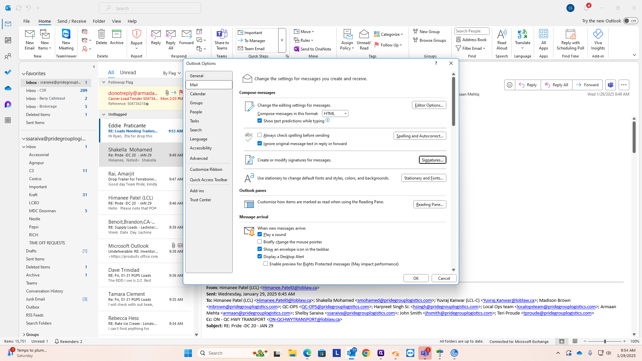The width and height of the screenshot is (642, 361).
Task: Open the compose format HTML dropdown
Action: click(335, 114)
